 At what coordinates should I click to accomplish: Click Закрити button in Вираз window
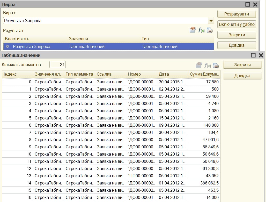coord(237,35)
